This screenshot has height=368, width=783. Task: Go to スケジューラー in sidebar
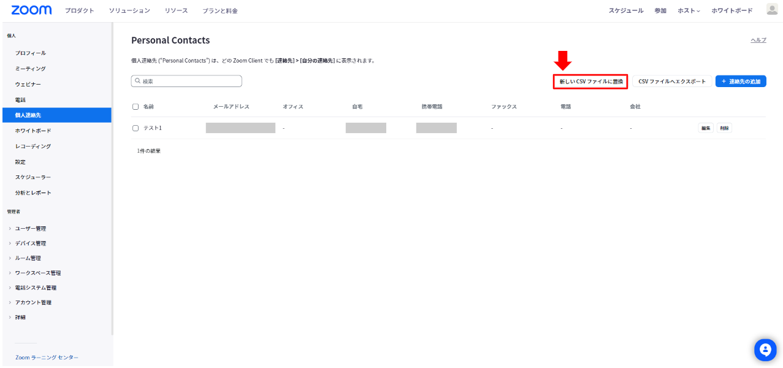33,177
